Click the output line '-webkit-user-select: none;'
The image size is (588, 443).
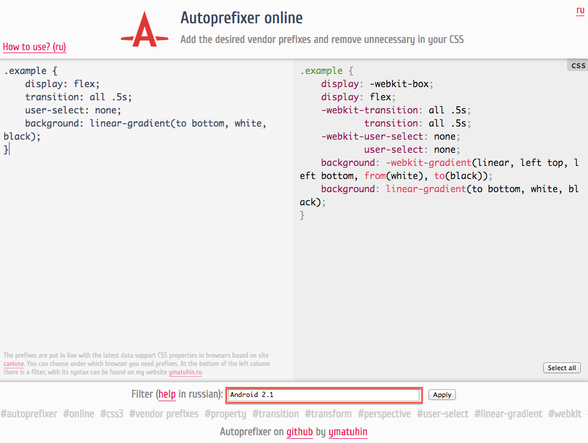(x=390, y=137)
